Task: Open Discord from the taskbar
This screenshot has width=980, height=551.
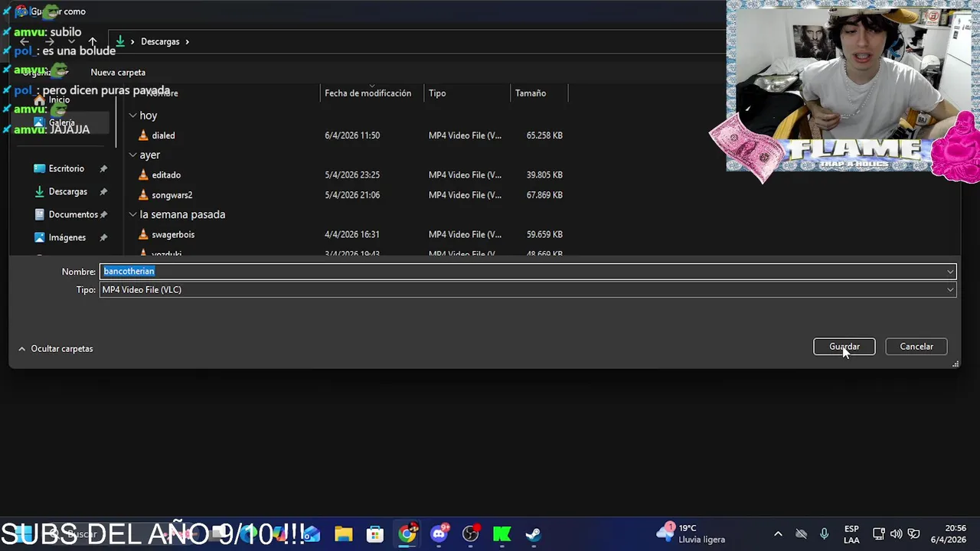Action: [439, 534]
